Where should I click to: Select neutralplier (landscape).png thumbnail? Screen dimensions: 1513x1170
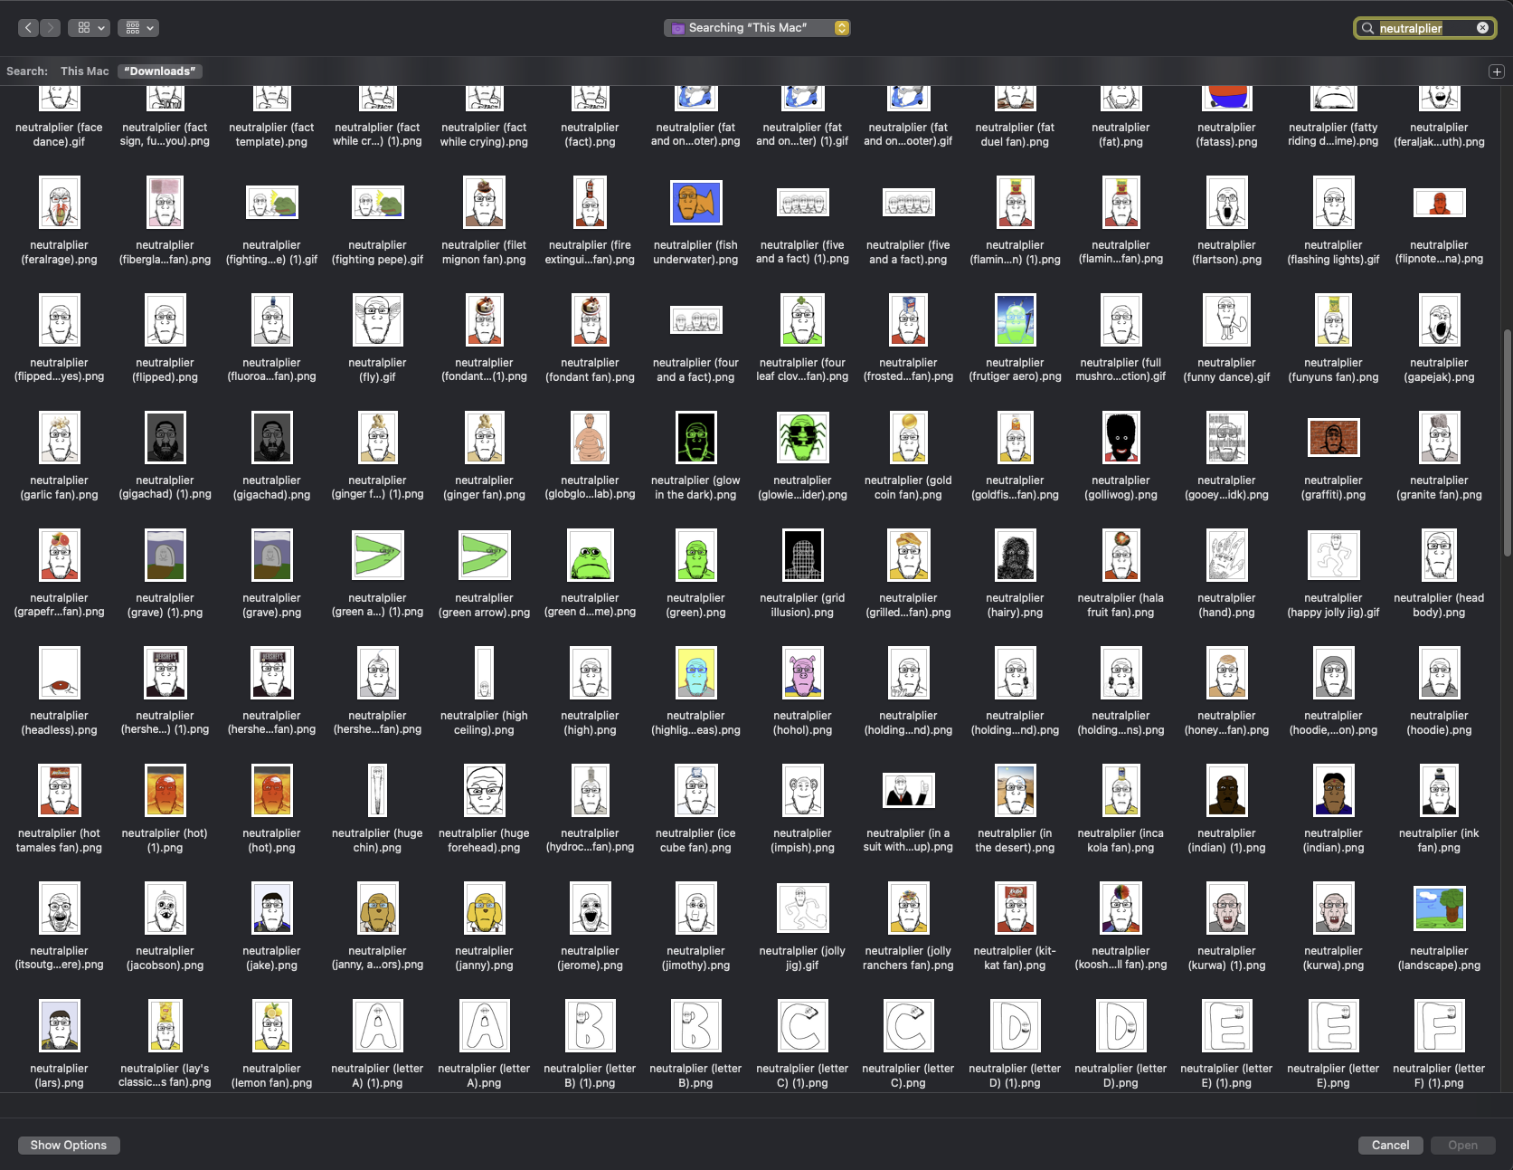[1439, 908]
